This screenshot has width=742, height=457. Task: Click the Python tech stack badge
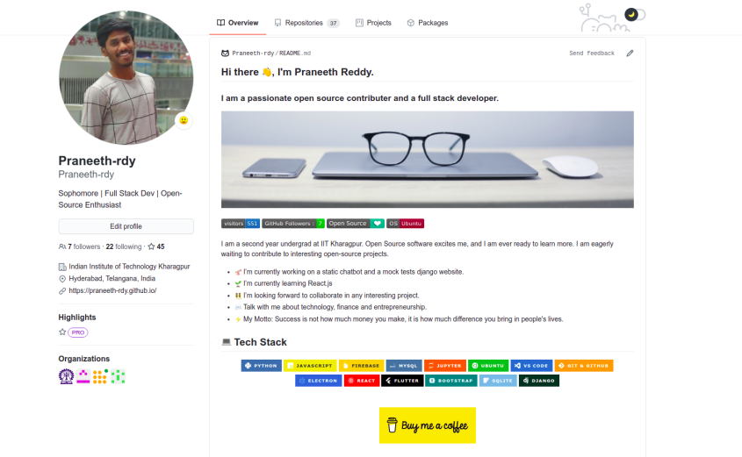pos(261,366)
